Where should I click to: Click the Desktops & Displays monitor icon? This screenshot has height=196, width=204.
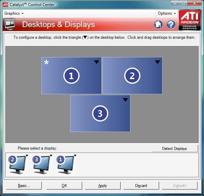(x=10, y=24)
